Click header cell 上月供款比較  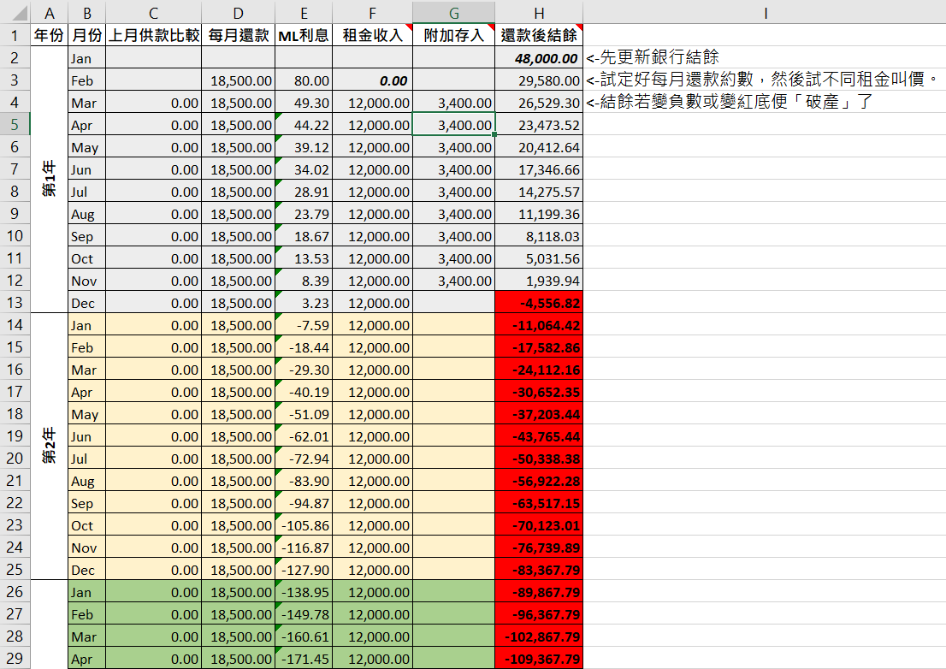[x=154, y=35]
